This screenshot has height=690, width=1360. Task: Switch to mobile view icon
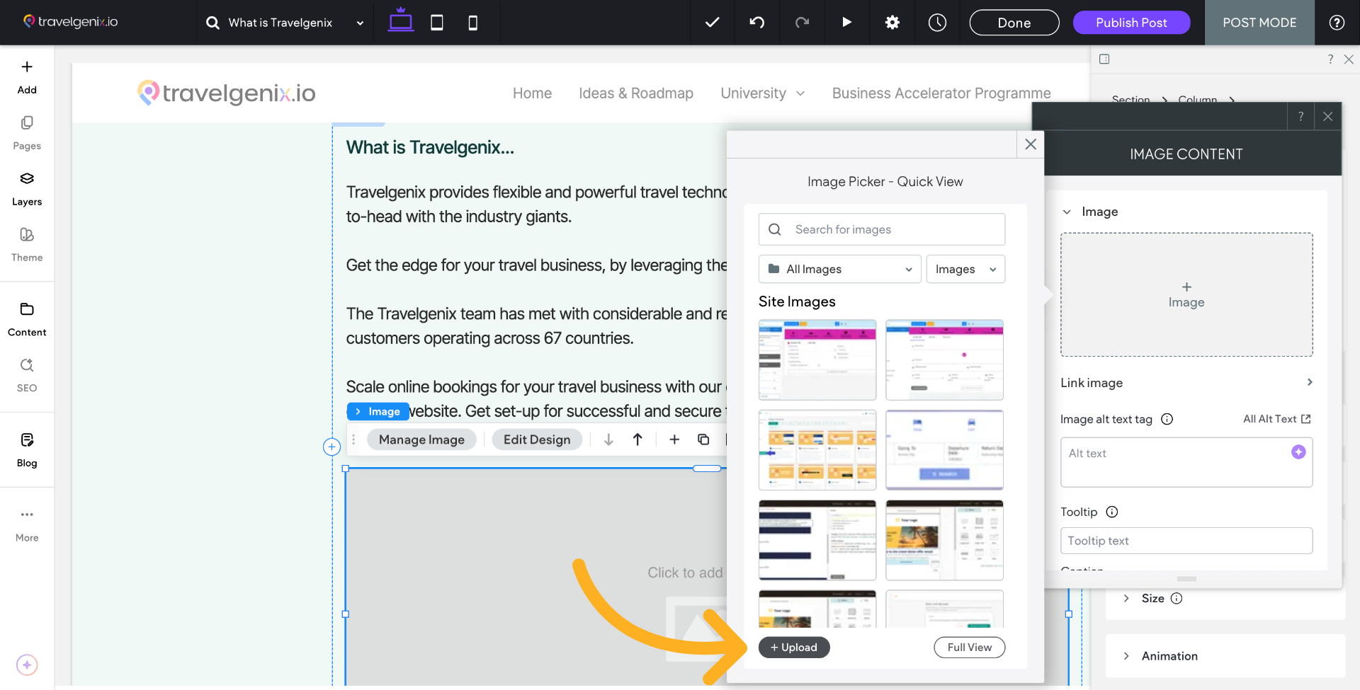tap(472, 23)
